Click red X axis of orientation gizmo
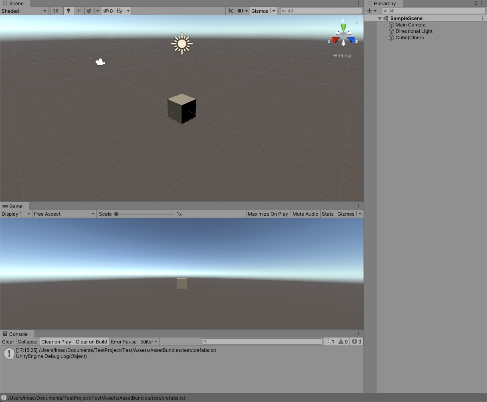Screen dimensions: 487x402 tap(335, 40)
